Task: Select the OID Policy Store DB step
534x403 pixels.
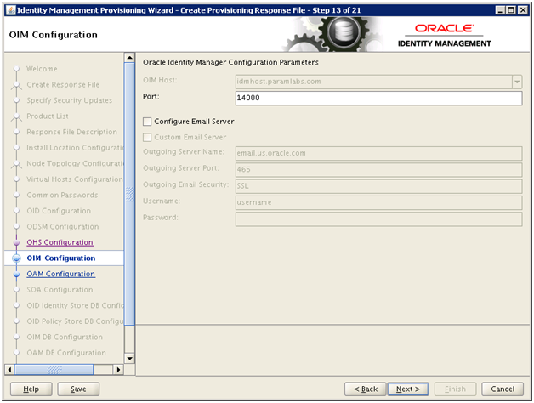Action: coord(76,321)
